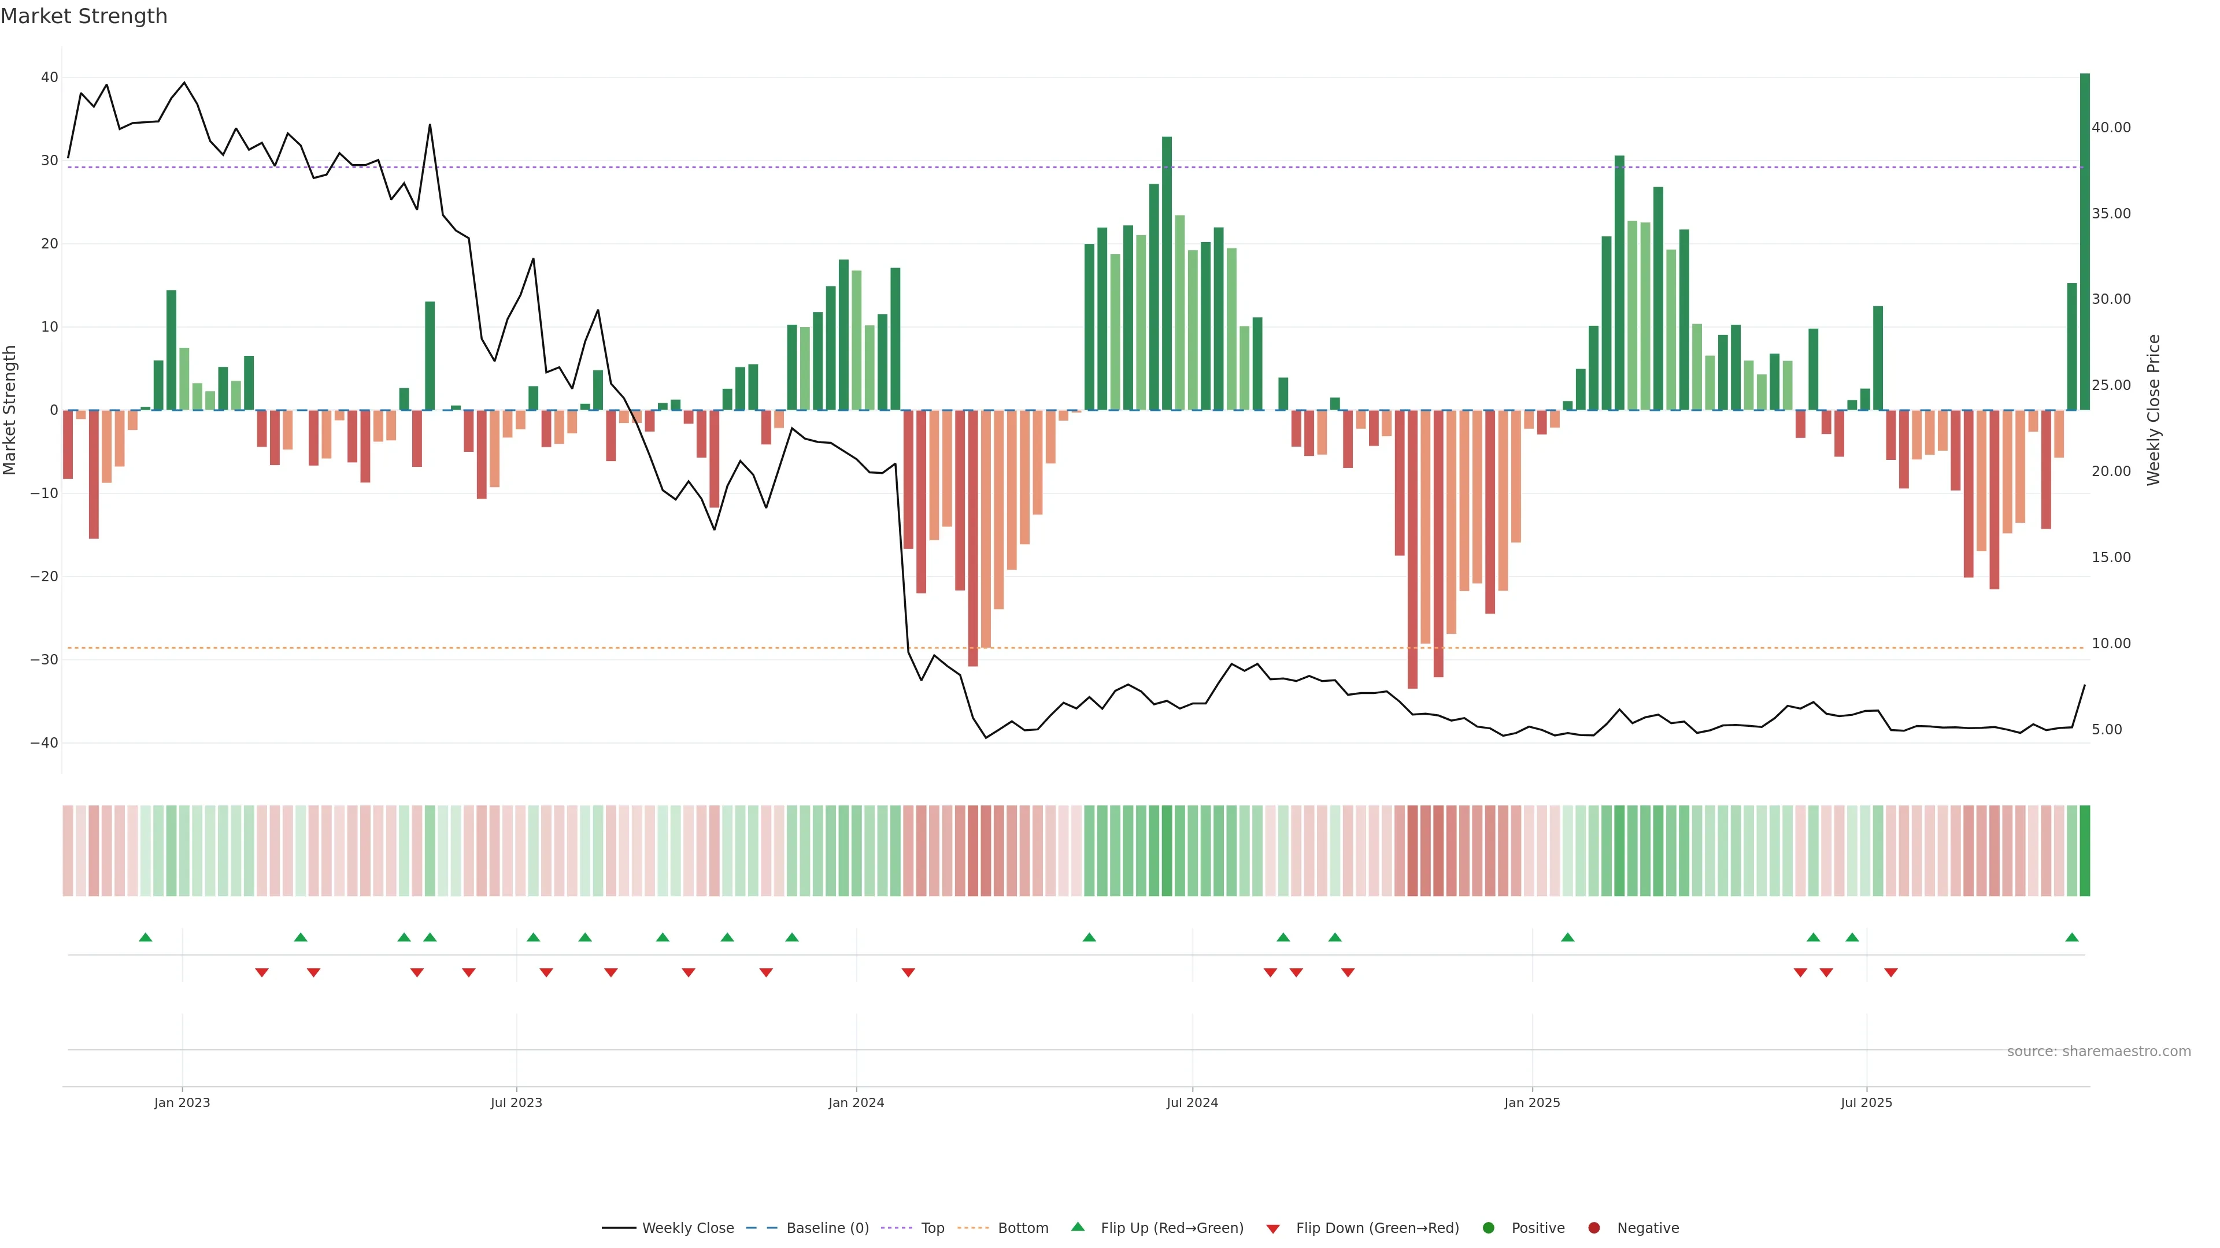The height and width of the screenshot is (1248, 2220).
Task: Click the Jul 2025 x-axis label
Action: 1866,1102
